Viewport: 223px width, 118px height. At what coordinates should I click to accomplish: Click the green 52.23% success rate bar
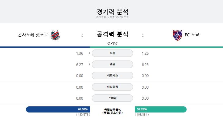(x=161, y=109)
